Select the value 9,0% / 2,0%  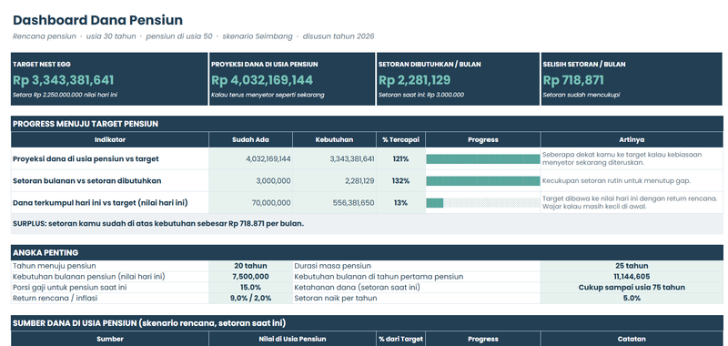pos(251,298)
